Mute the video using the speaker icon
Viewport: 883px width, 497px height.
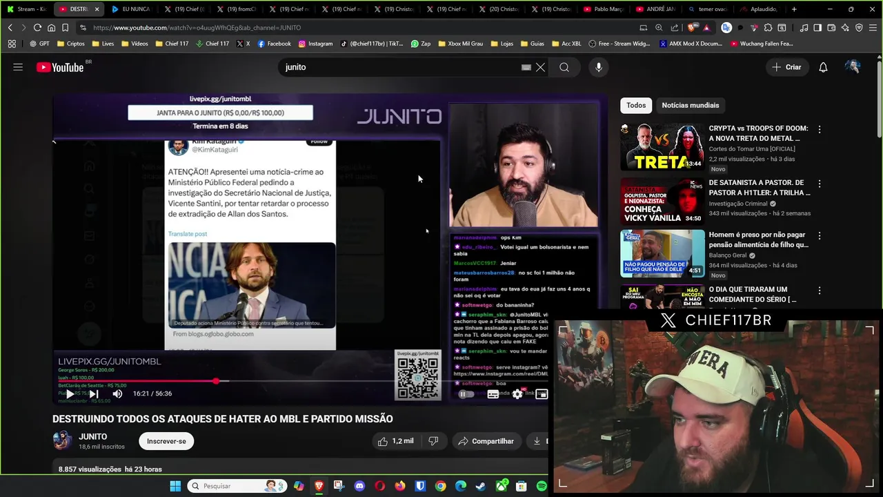117,393
